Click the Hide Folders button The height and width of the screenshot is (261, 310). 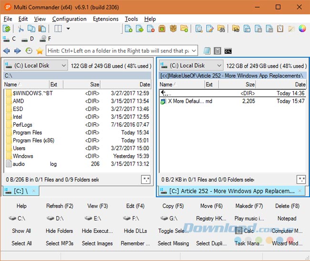[x=60, y=231]
